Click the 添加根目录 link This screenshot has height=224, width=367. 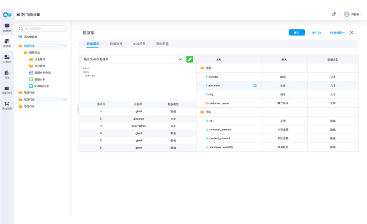pos(30,37)
